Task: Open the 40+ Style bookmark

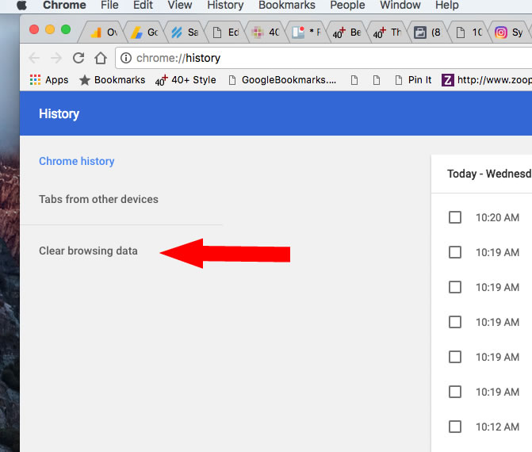Action: tap(186, 80)
